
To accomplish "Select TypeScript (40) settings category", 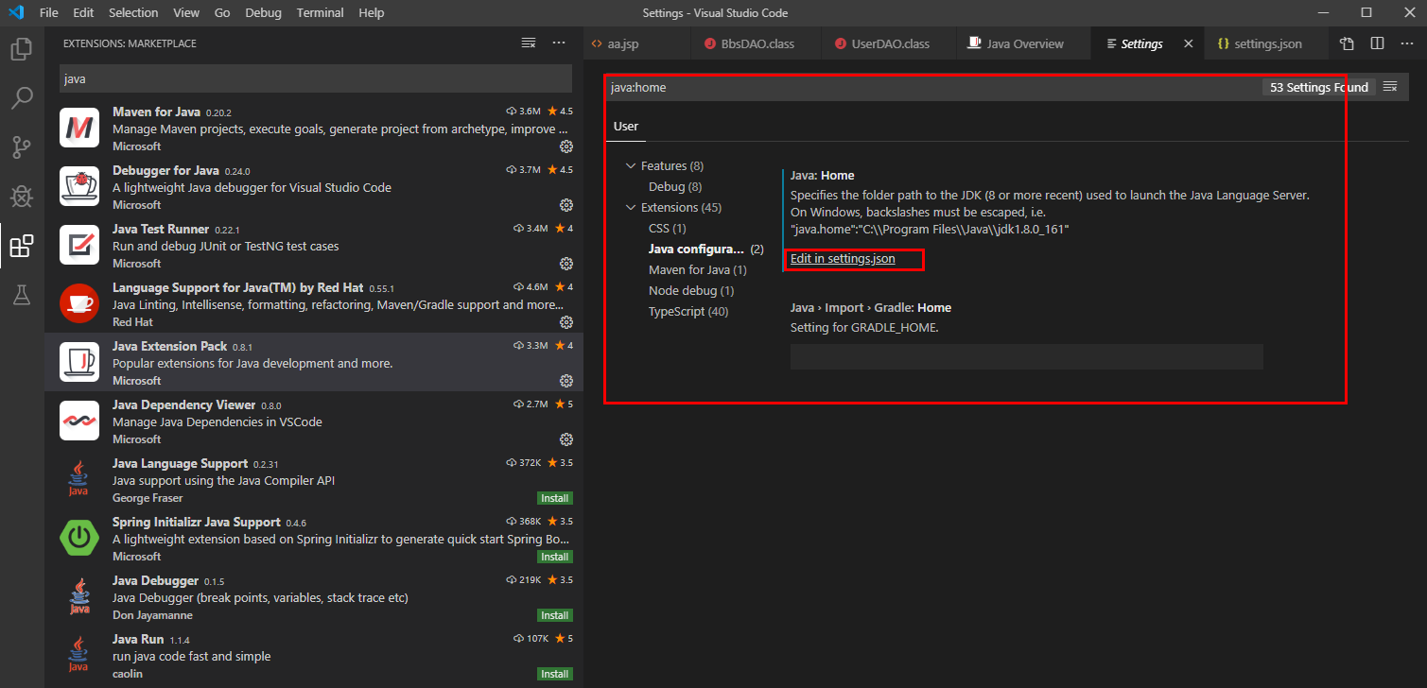I will point(688,311).
